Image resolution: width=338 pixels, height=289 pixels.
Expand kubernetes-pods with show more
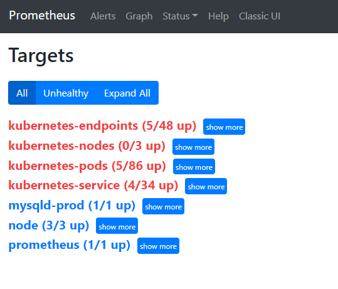(x=194, y=167)
